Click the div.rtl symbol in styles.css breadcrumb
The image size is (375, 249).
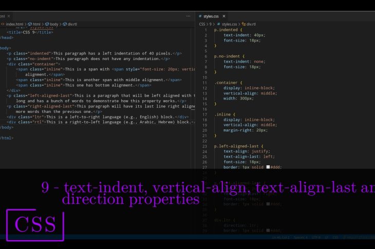(x=250, y=24)
